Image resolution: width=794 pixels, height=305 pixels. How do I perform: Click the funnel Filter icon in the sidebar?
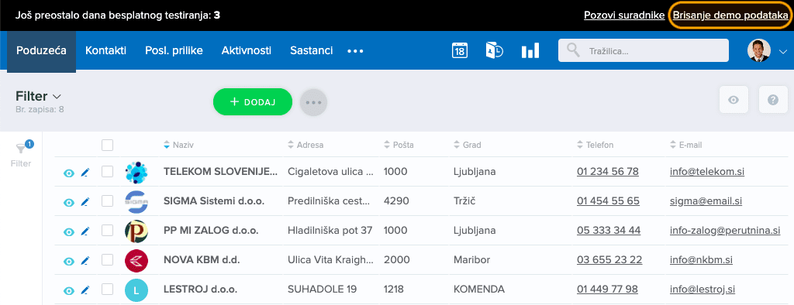tap(21, 148)
